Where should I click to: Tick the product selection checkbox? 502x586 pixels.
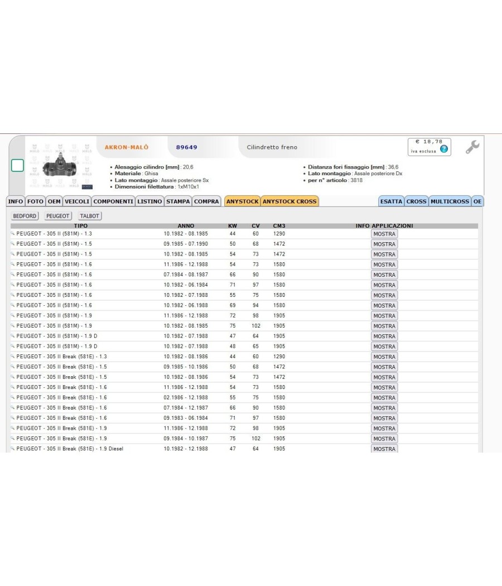click(x=17, y=165)
